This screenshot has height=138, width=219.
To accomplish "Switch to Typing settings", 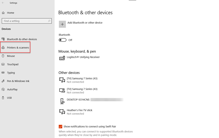I will pyautogui.click(x=11, y=73).
